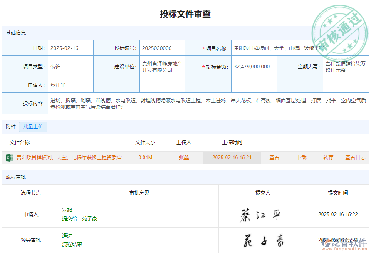Open the 查看 link for the attachment
Screen dimensions: 371x255
274,157
